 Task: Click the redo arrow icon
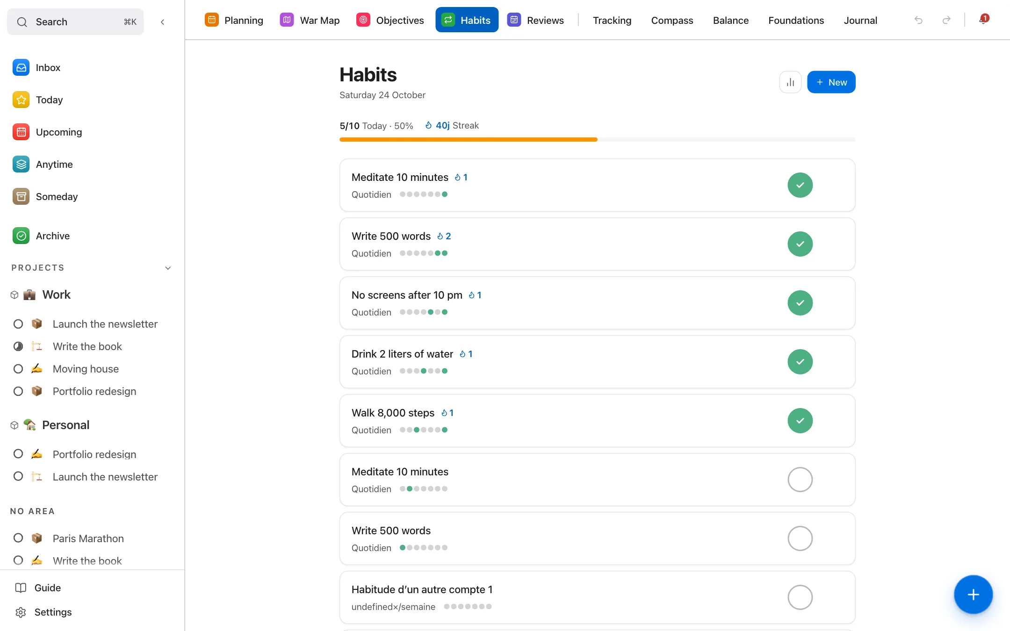946,20
